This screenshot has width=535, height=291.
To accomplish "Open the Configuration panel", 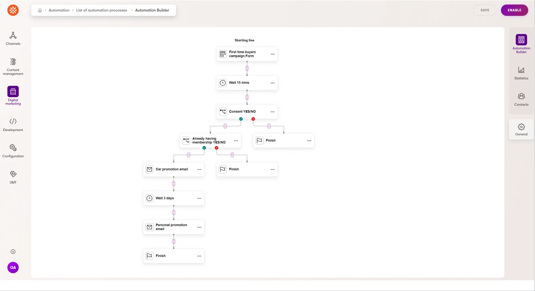I will click(x=13, y=151).
